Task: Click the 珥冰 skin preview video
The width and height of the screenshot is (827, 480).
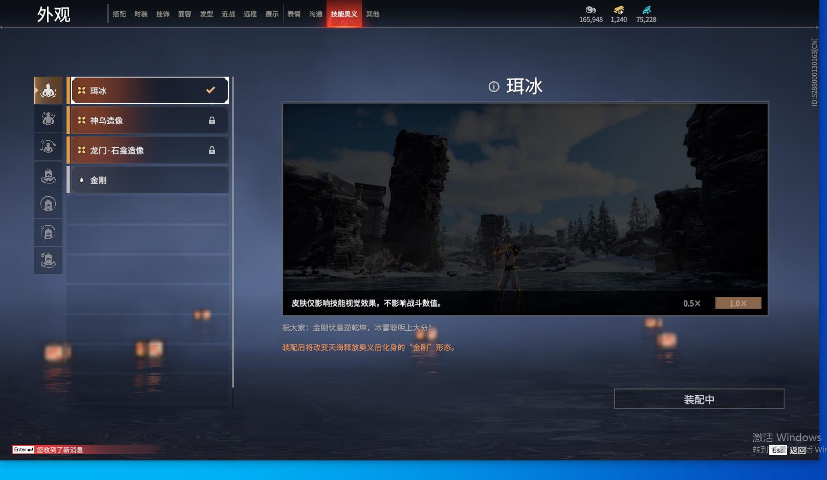Action: [x=525, y=209]
